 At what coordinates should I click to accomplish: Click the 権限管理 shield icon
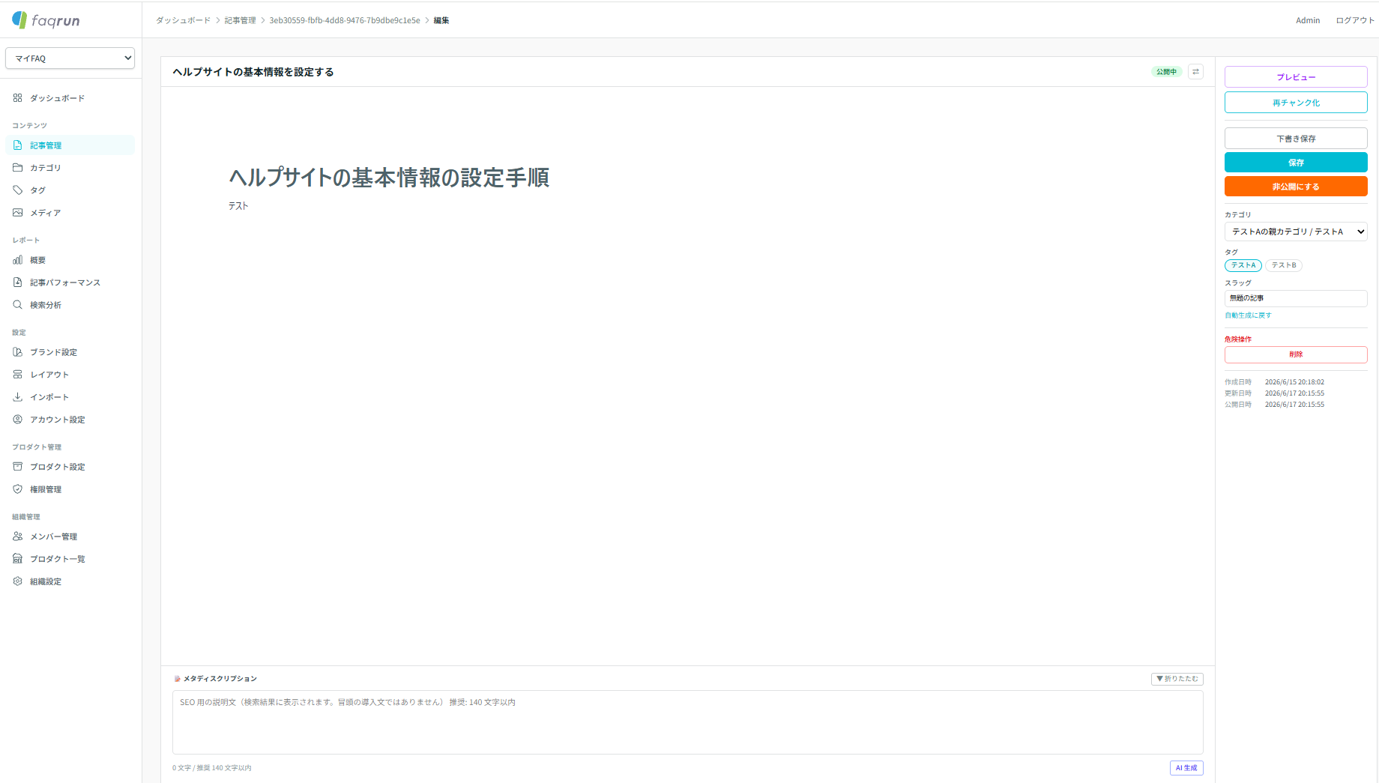(17, 489)
